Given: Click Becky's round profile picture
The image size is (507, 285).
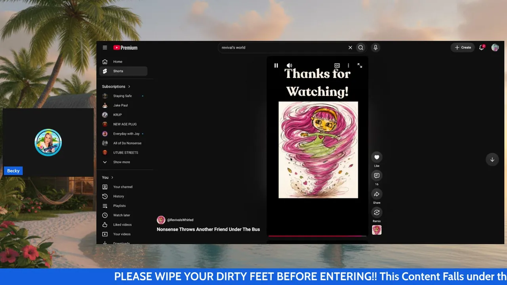Looking at the screenshot, I should coord(48,142).
